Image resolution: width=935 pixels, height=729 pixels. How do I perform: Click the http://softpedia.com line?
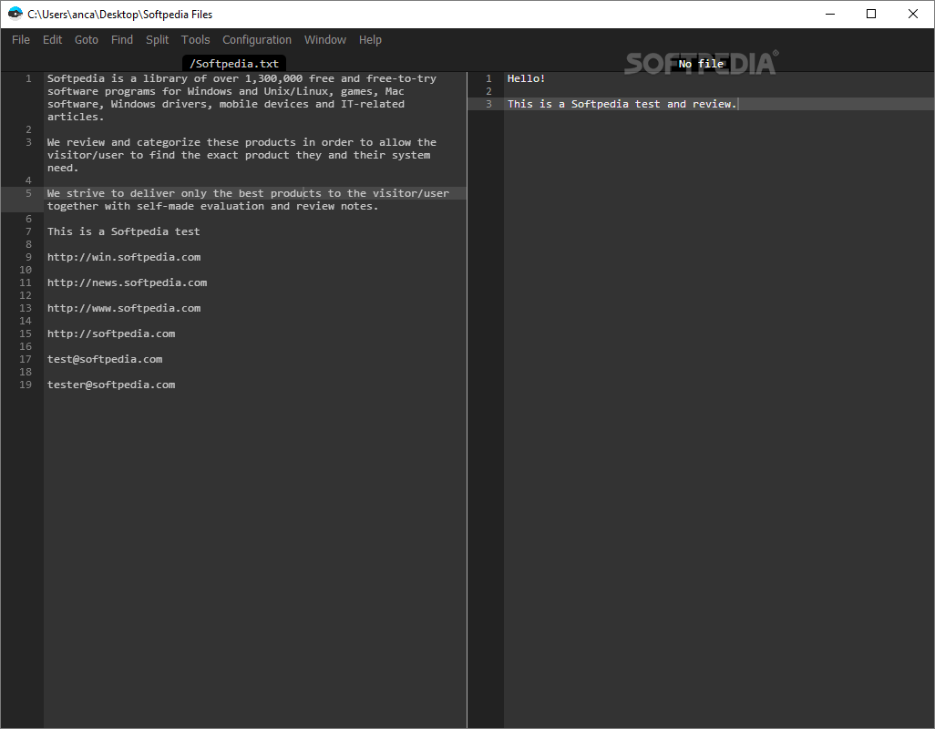[x=111, y=334]
